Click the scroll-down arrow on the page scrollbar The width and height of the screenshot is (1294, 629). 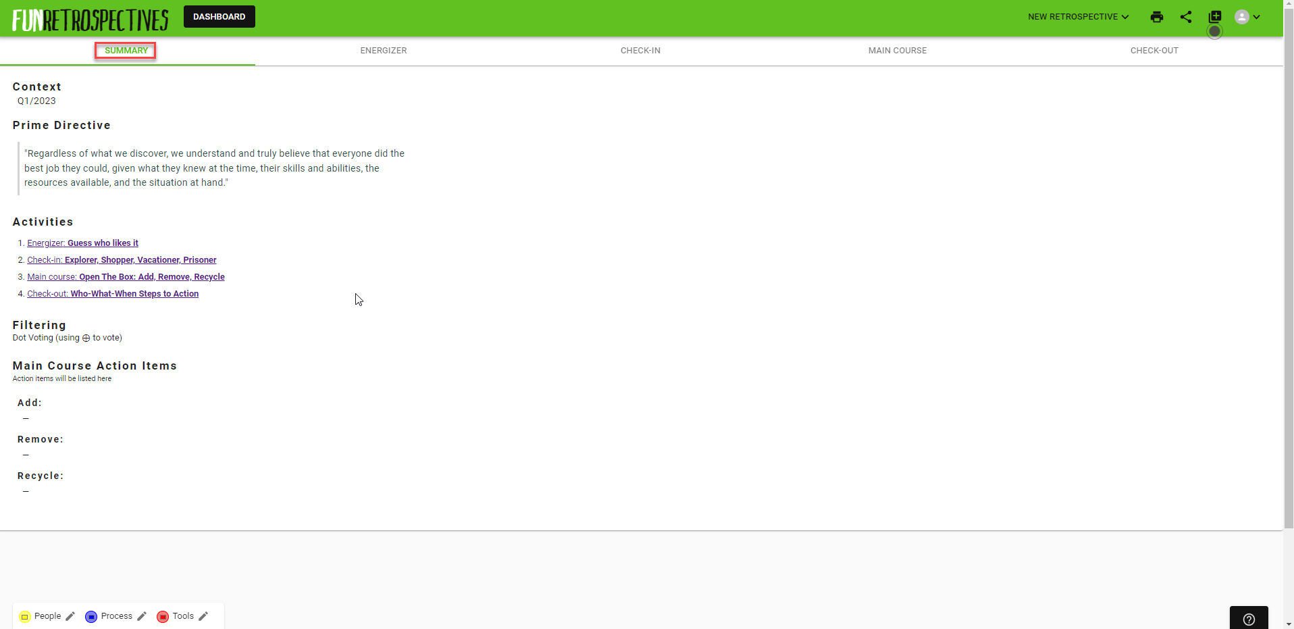tap(1288, 624)
